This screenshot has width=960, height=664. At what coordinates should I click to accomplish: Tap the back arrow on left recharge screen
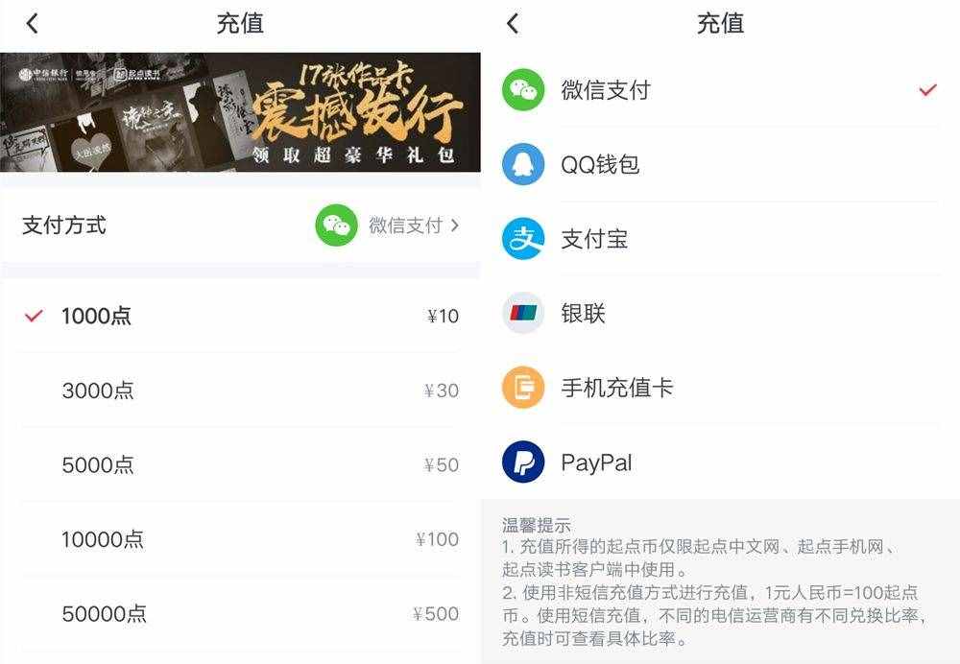[33, 24]
